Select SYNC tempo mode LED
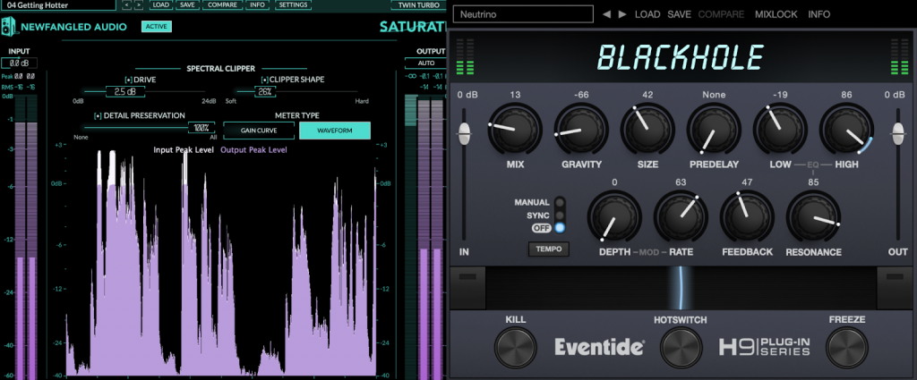 tap(560, 215)
